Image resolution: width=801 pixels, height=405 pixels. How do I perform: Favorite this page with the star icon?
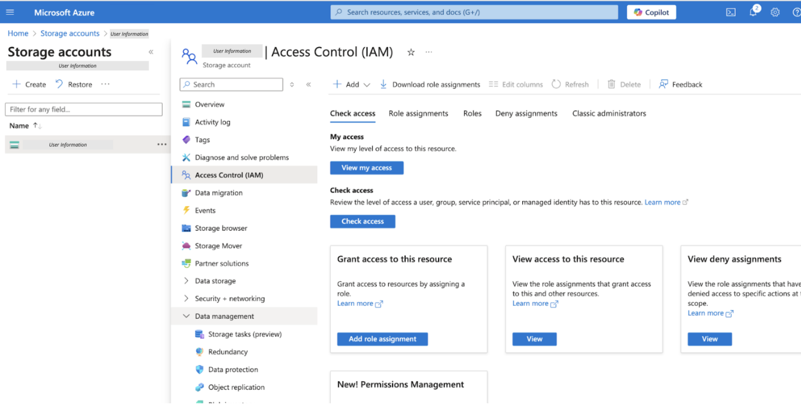point(411,52)
